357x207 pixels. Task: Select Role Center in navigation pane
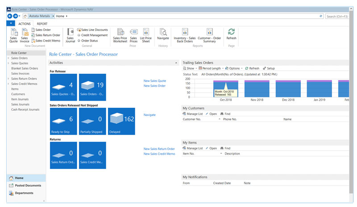[19, 53]
